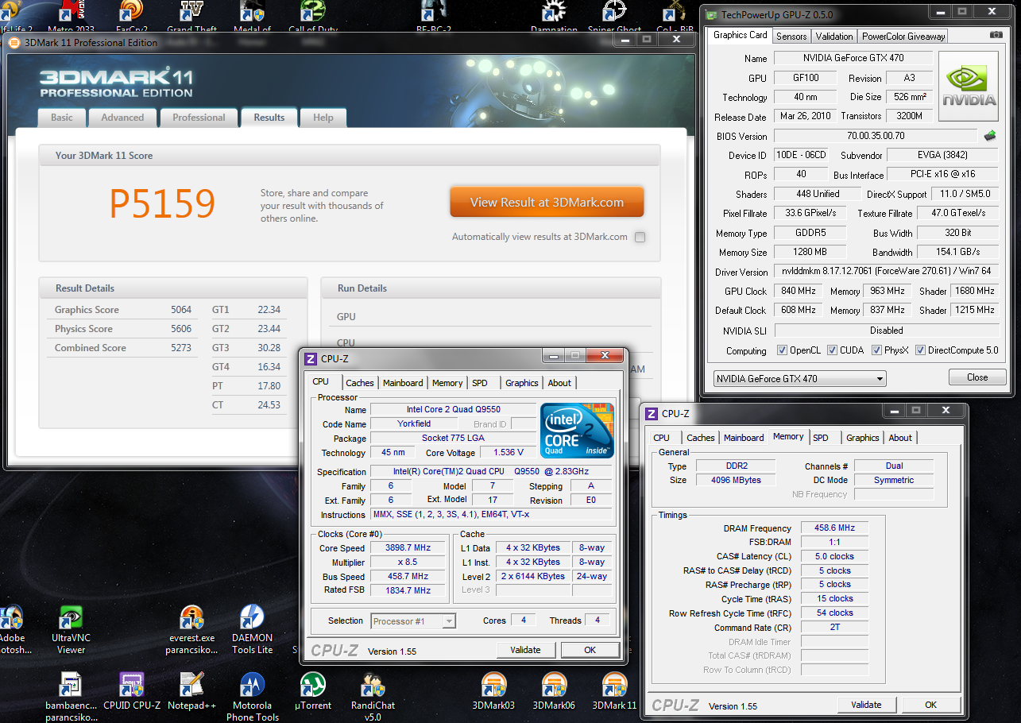Open the FarCry2 desktop shortcut

pos(131,12)
